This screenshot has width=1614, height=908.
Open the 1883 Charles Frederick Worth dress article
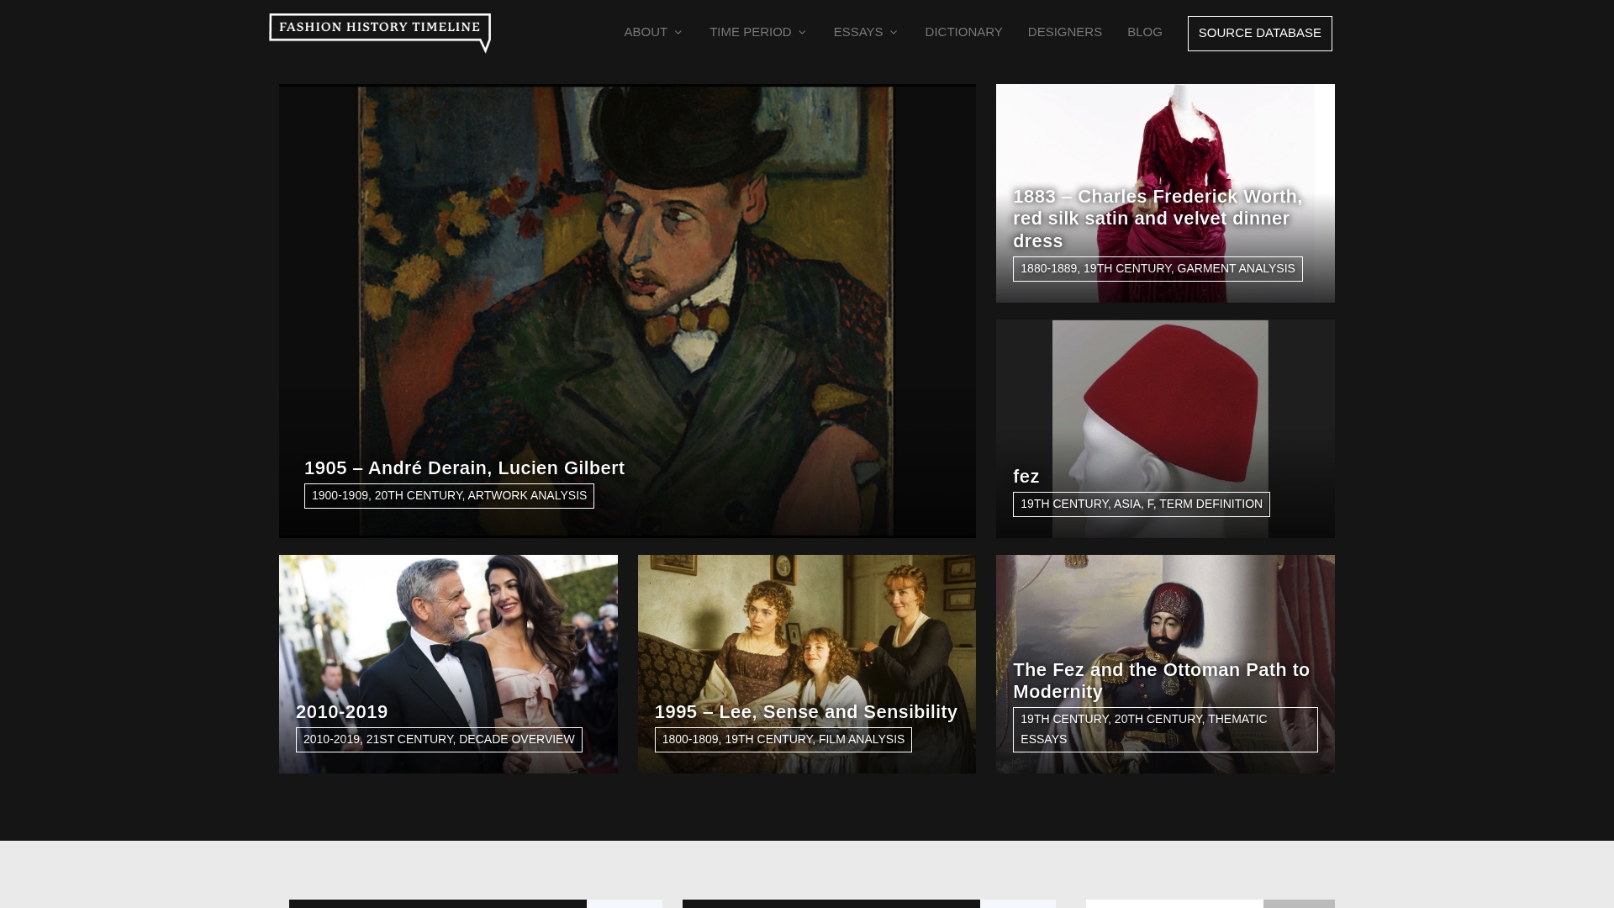tap(1158, 219)
